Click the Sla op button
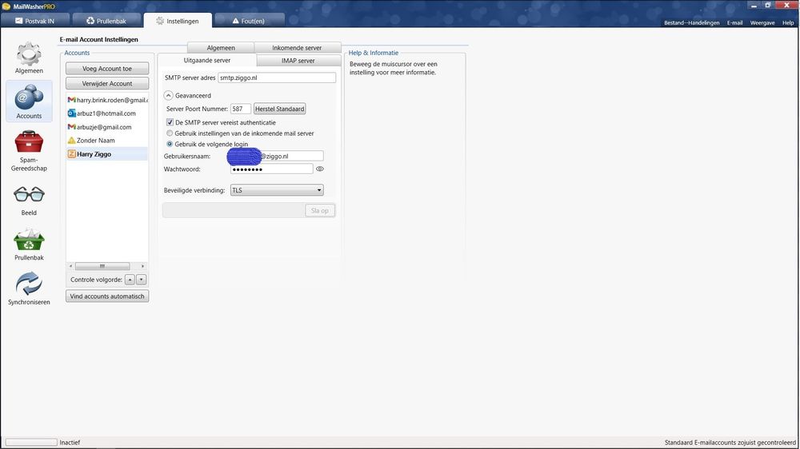800x449 pixels. click(x=320, y=210)
